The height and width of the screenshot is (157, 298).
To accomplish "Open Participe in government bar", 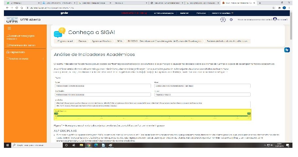I will coord(184,13).
